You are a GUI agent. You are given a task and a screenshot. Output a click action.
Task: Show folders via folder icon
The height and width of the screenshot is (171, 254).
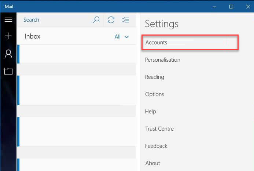point(8,71)
